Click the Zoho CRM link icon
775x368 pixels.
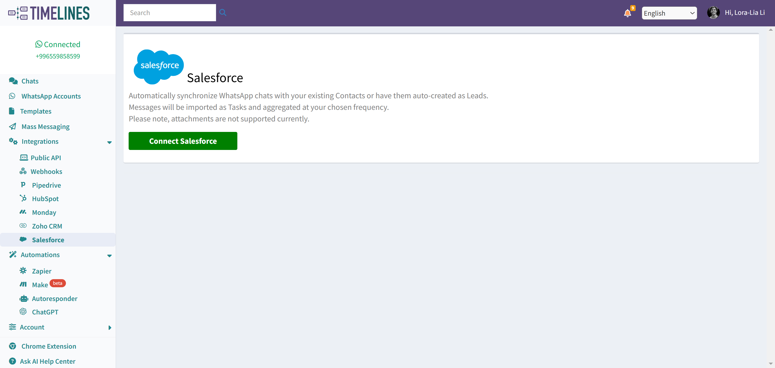23,225
